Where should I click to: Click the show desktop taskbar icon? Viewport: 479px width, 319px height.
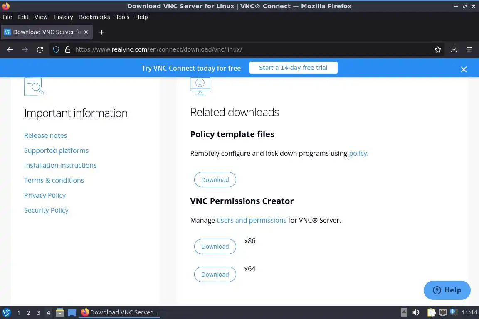72,313
